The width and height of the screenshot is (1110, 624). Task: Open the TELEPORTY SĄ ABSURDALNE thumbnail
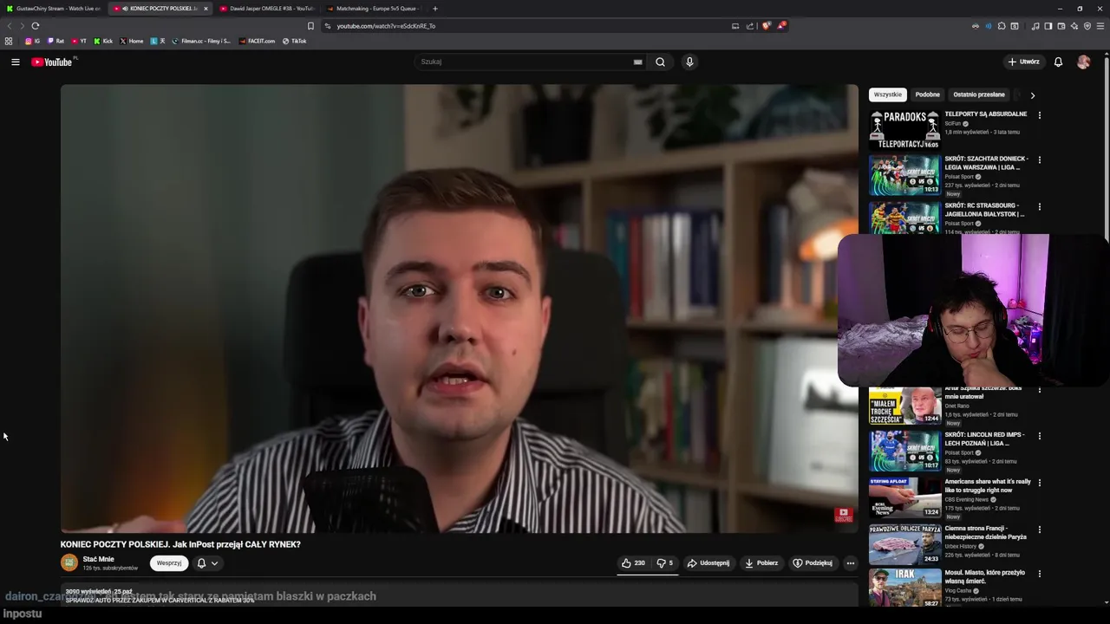pyautogui.click(x=904, y=129)
